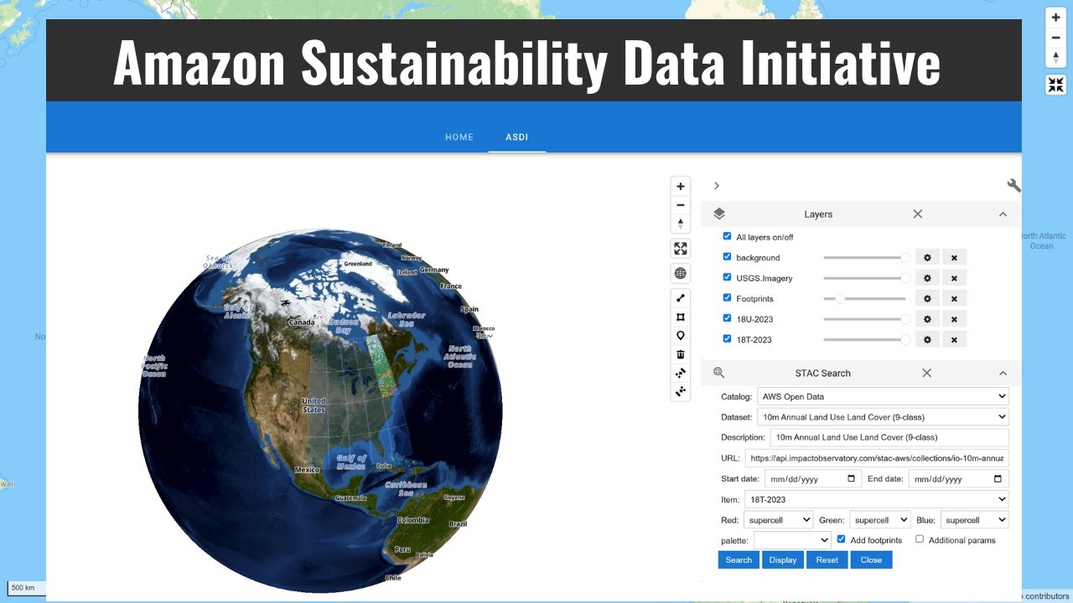Click the Display button

(x=783, y=559)
